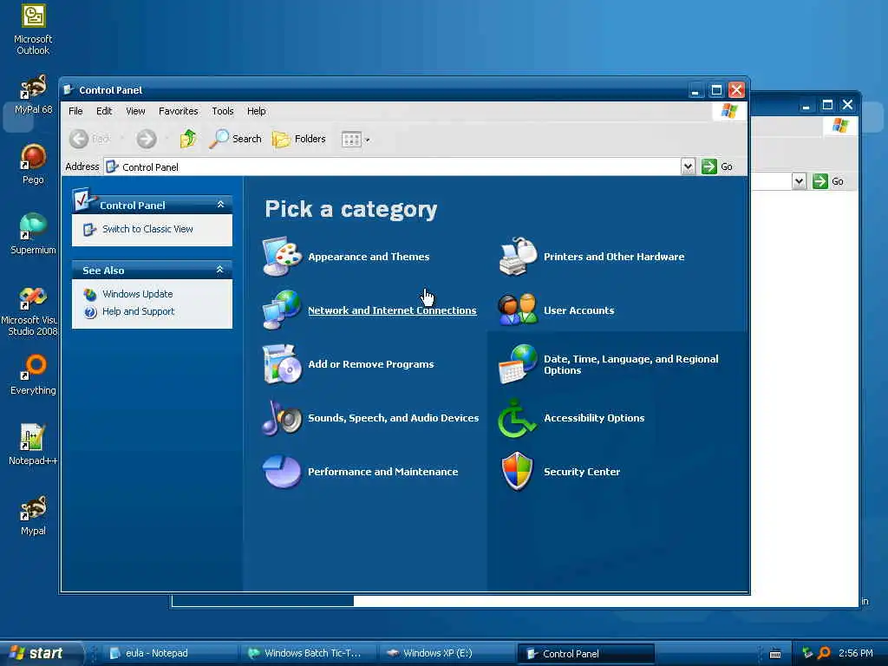Switch to Windows XP (E:) taskbar item
This screenshot has height=666, width=888.
point(446,653)
